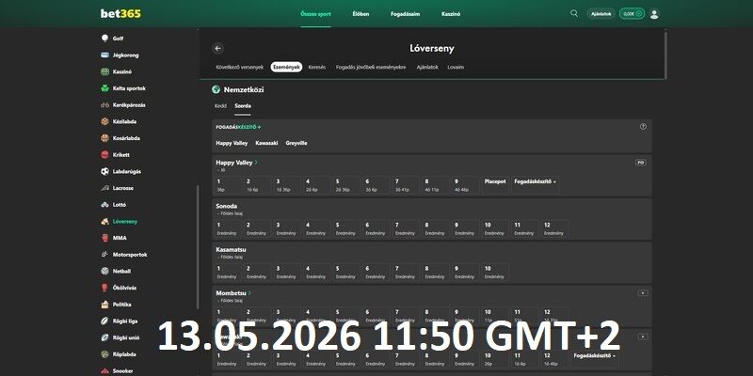753x376 pixels.
Task: Open Sonoda race 12 result
Action: (x=554, y=228)
